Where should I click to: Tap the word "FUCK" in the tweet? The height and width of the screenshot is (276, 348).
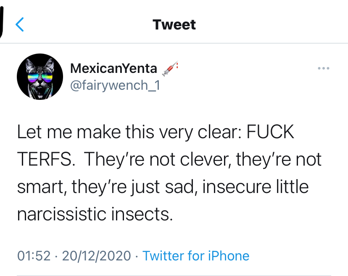click(270, 133)
